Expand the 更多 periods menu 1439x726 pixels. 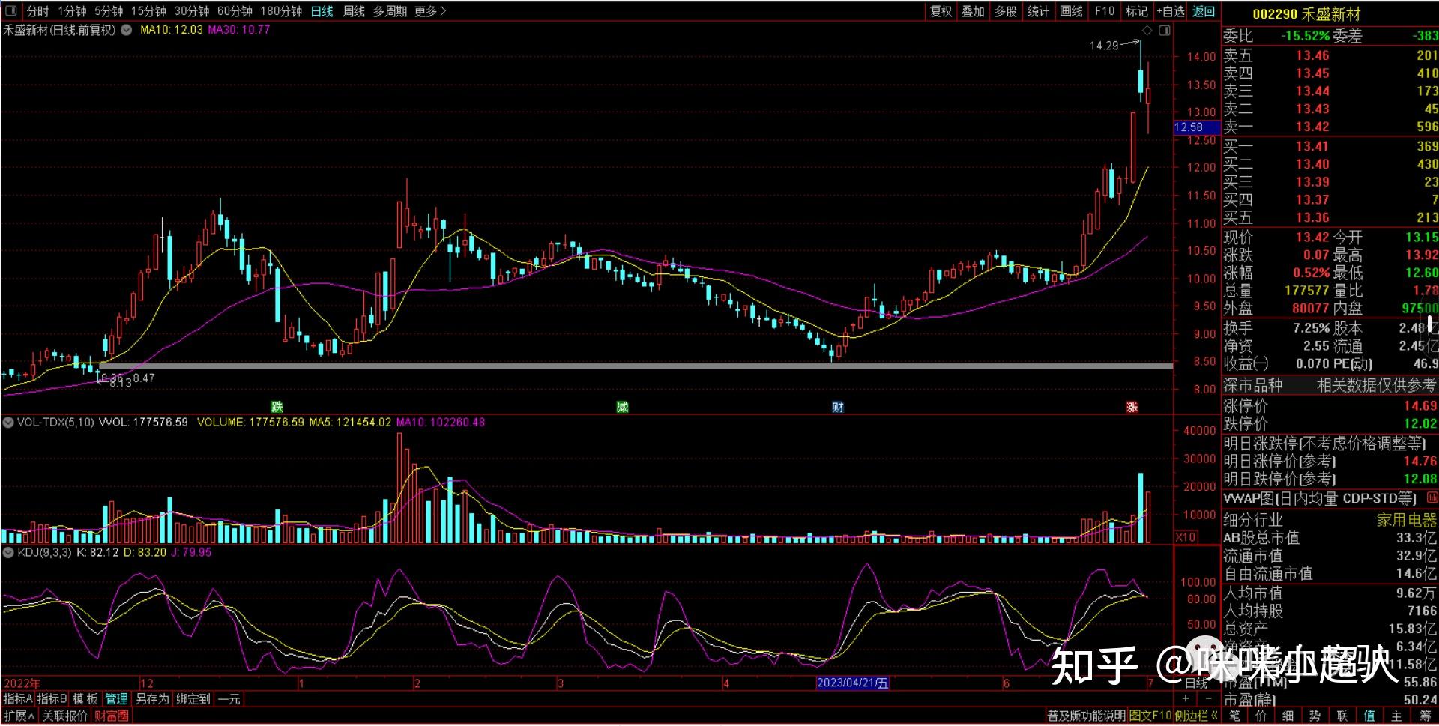click(x=429, y=11)
